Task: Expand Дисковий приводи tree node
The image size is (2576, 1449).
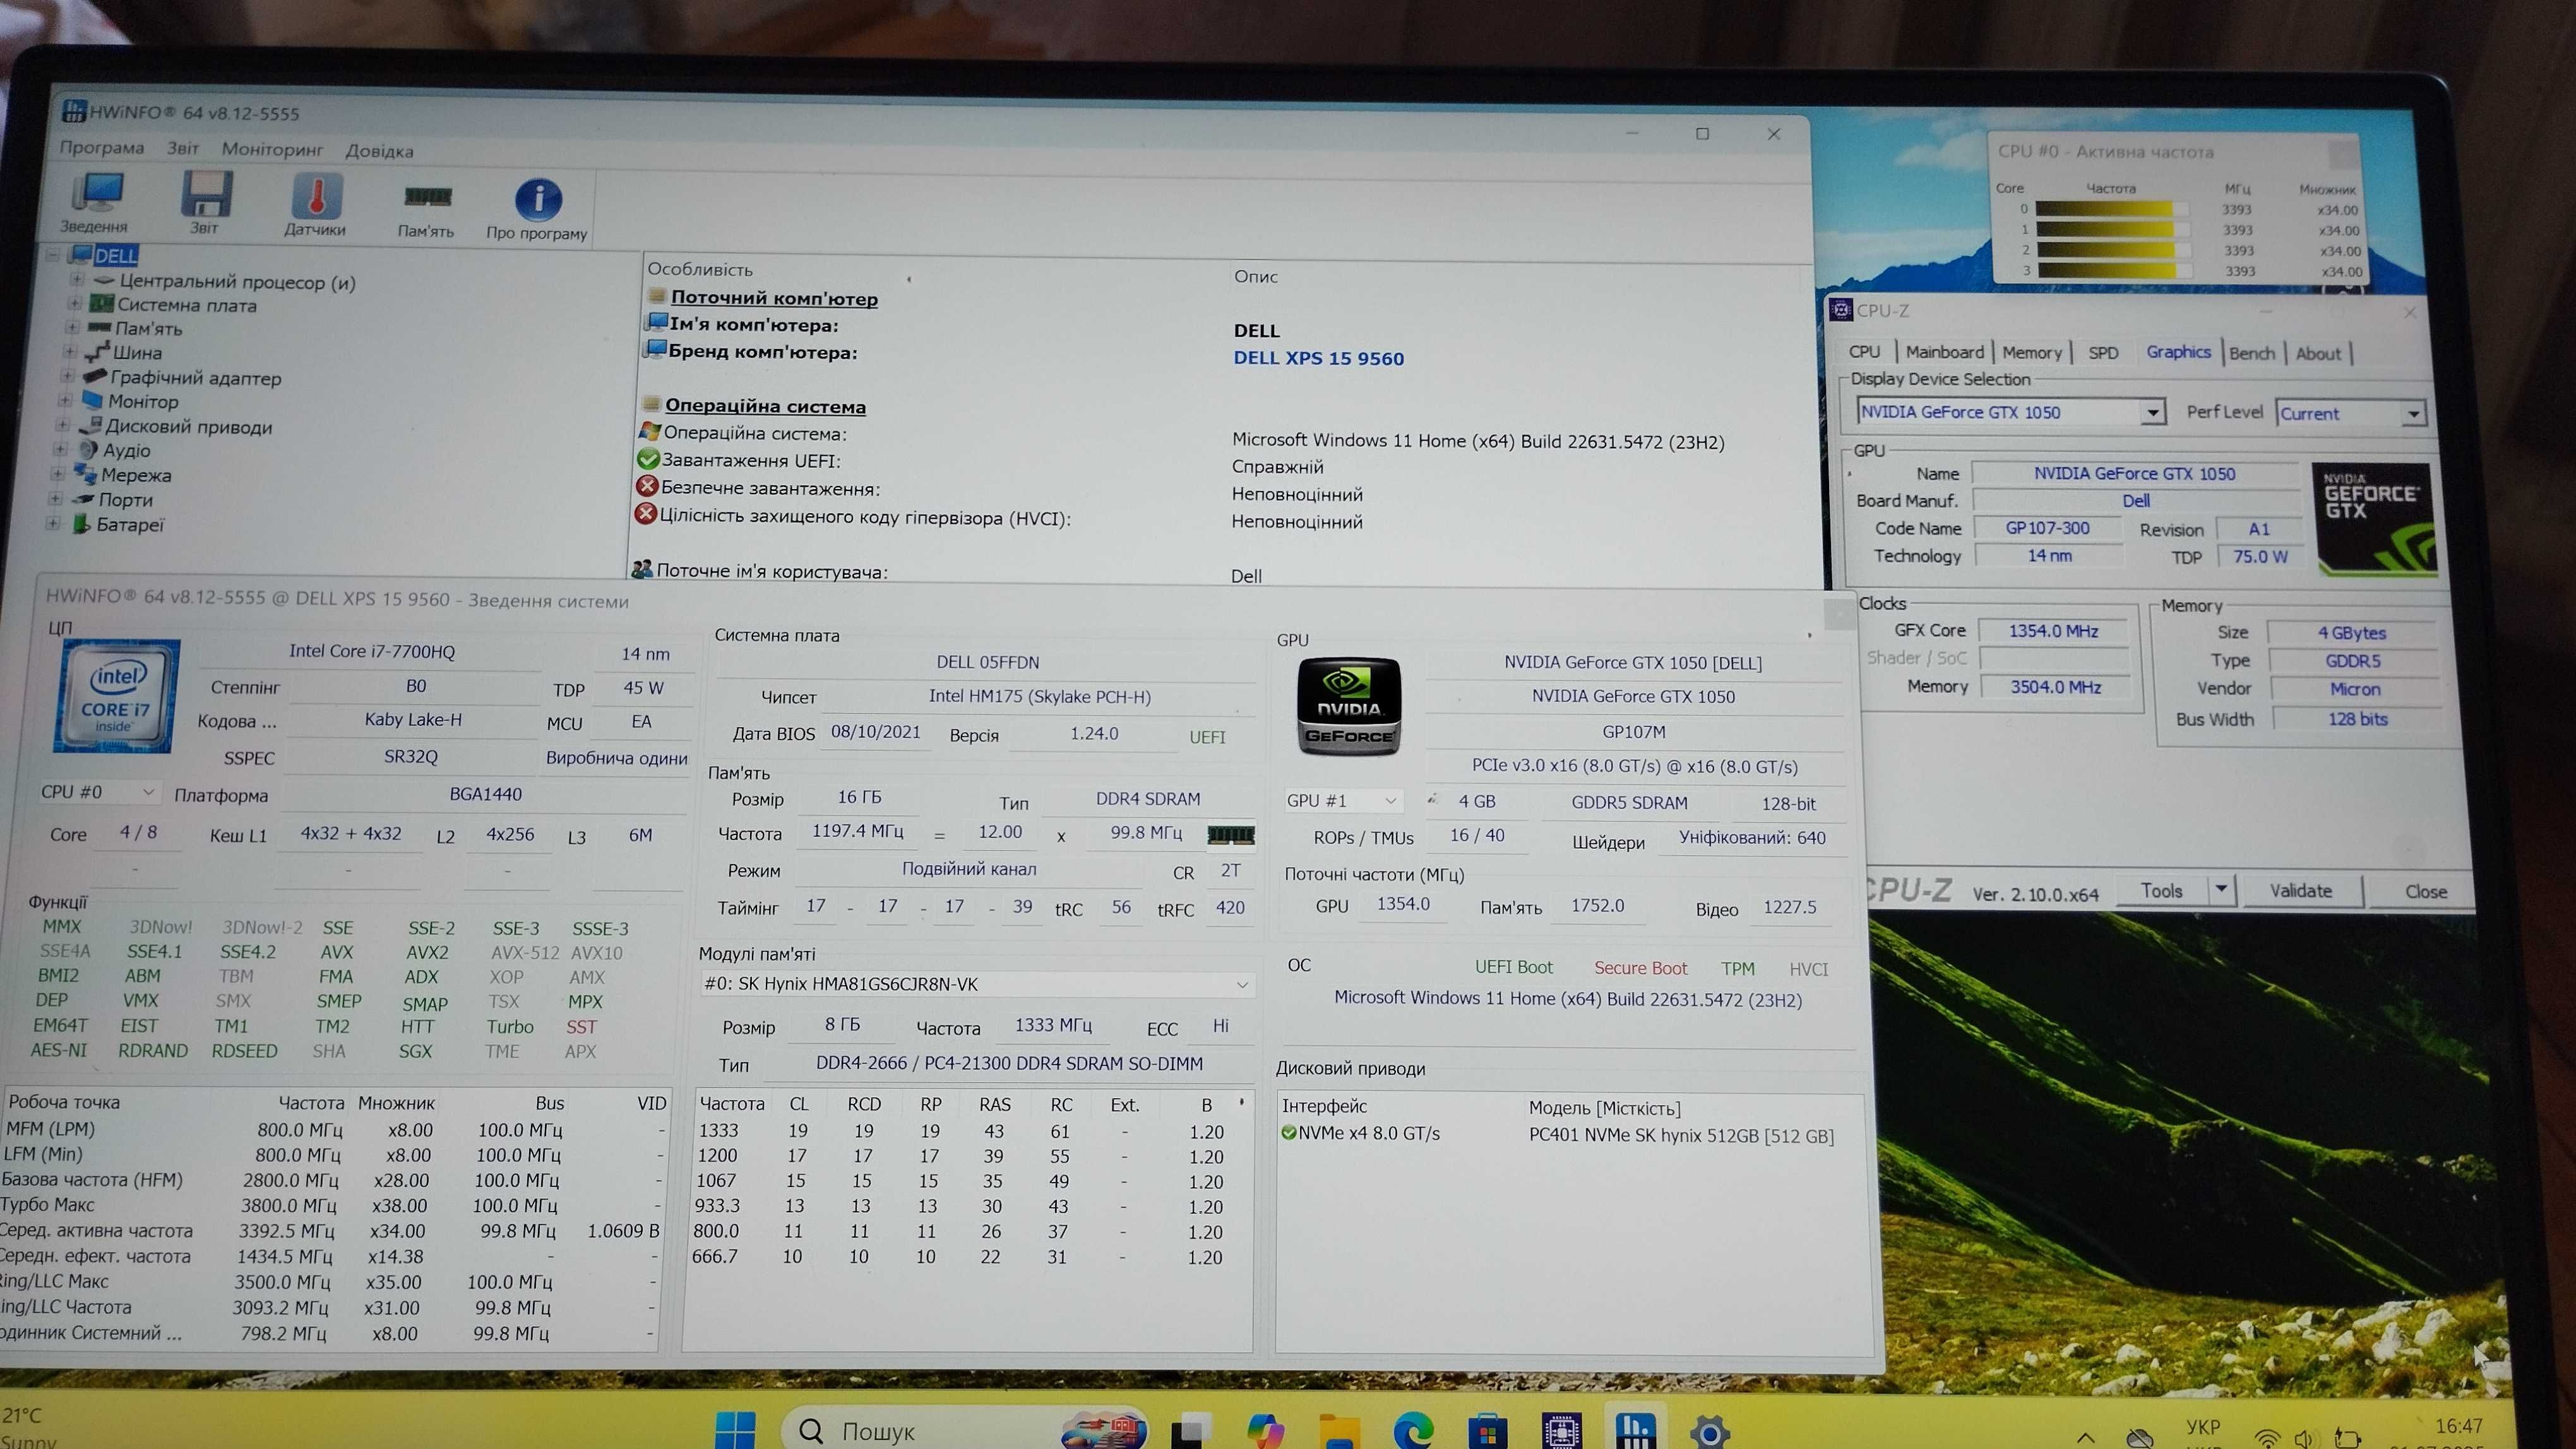Action: pos(63,425)
